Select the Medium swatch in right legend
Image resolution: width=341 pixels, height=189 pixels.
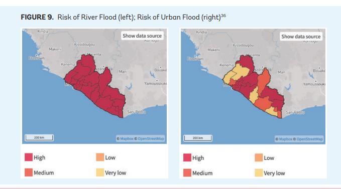(187, 173)
